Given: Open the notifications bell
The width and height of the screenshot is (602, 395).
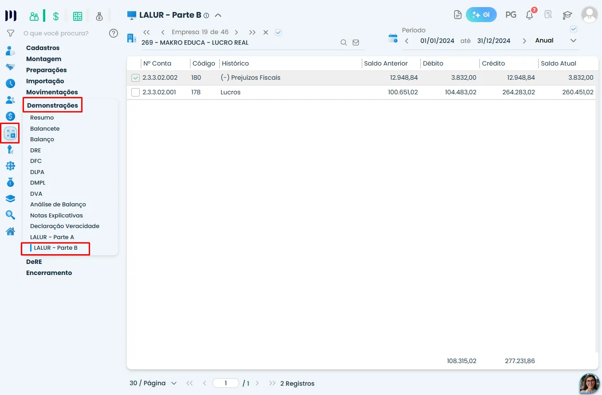Looking at the screenshot, I should (529, 15).
